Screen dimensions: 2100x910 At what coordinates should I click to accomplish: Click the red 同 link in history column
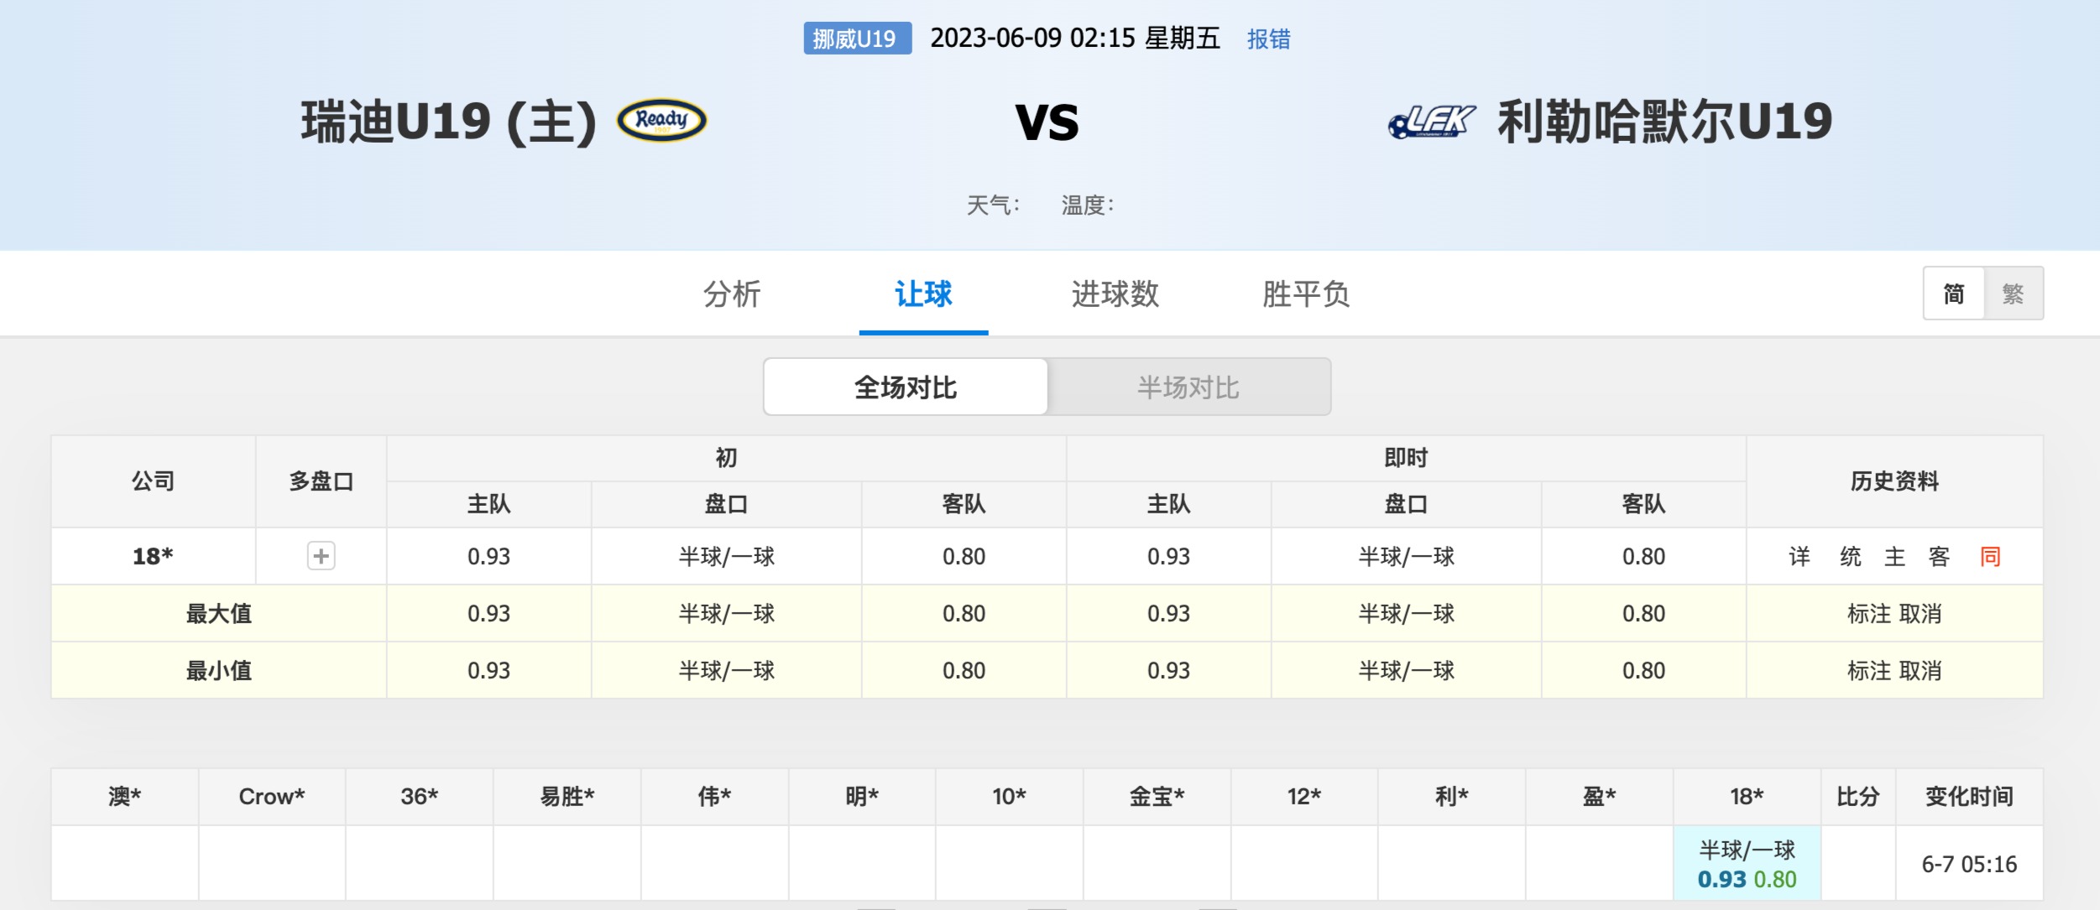pyautogui.click(x=1990, y=556)
